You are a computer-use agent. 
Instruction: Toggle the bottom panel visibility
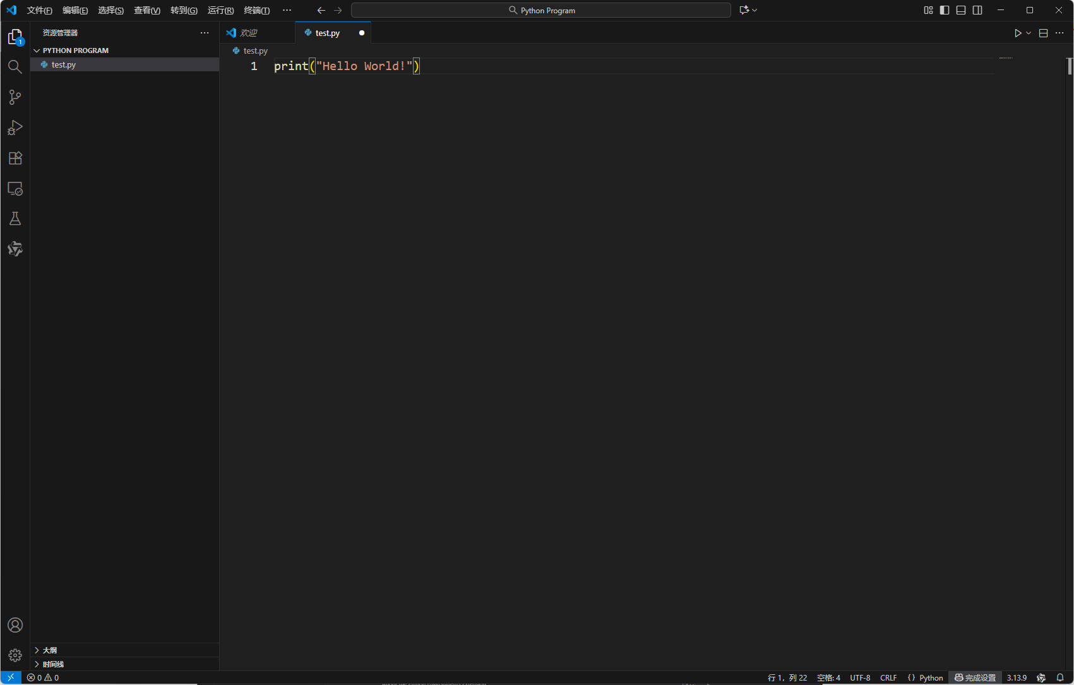[961, 10]
